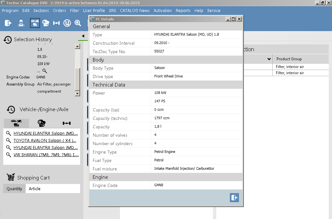Click the 108 kW power value in PC Details
Image resolution: width=332 pixels, height=219 pixels.
tap(160, 93)
